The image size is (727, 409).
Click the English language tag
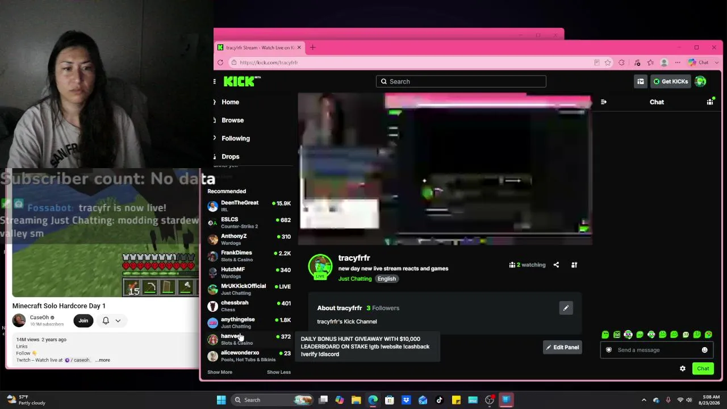coord(387,279)
